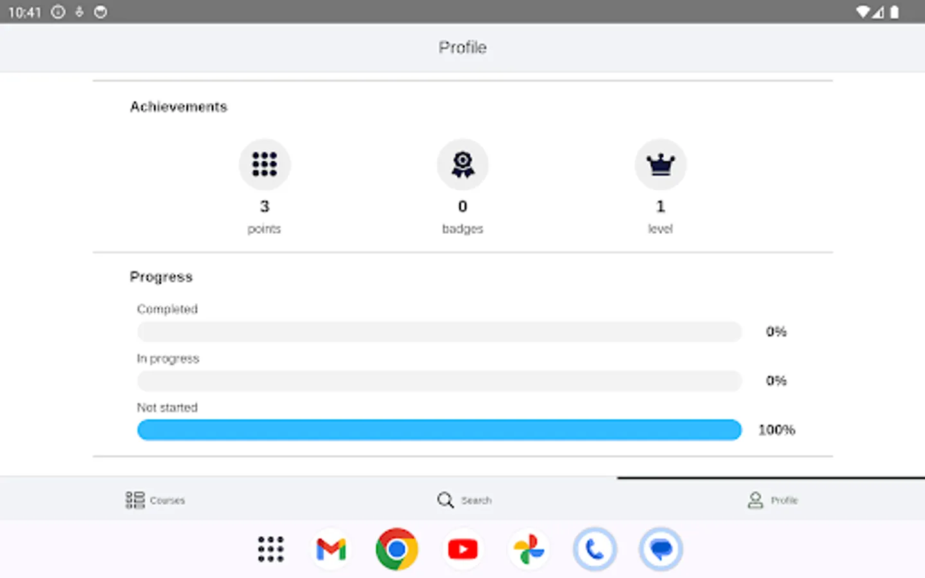Launch Gmail from the dock
The width and height of the screenshot is (925, 578).
coord(331,549)
